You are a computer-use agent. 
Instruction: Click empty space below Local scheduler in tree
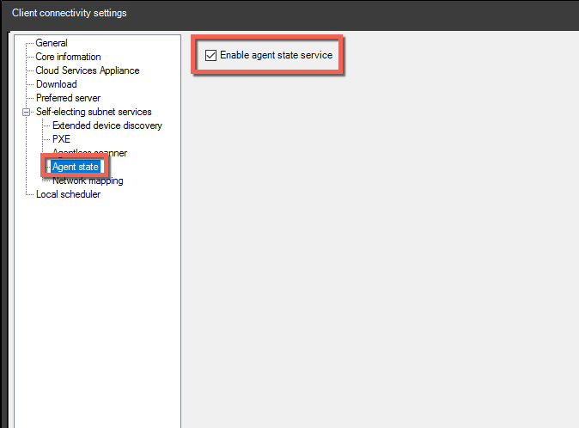(94, 301)
